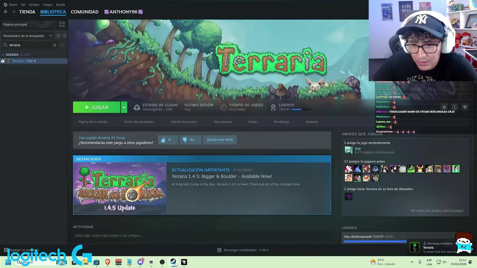477x268 pixels.
Task: Open Discord from the taskbar
Action: click(x=140, y=262)
